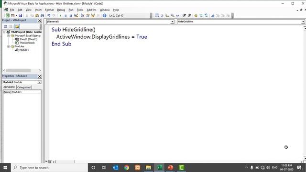The width and height of the screenshot is (306, 172).
Task: Click the Parameter Info icon
Action: [x=173, y=15]
